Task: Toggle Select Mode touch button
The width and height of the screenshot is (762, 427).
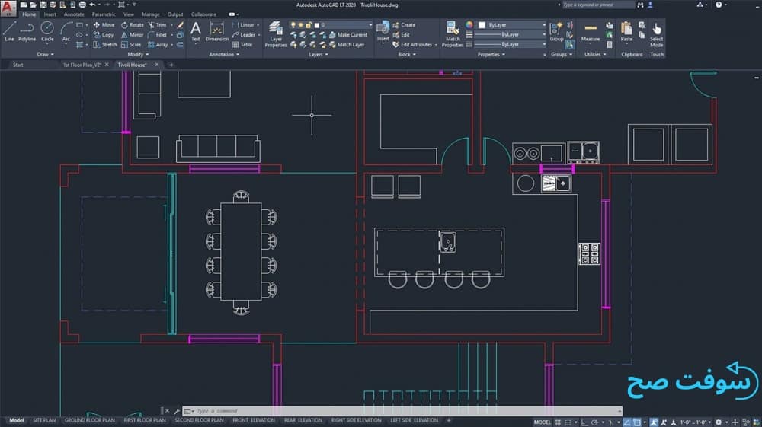Action: 656,33
